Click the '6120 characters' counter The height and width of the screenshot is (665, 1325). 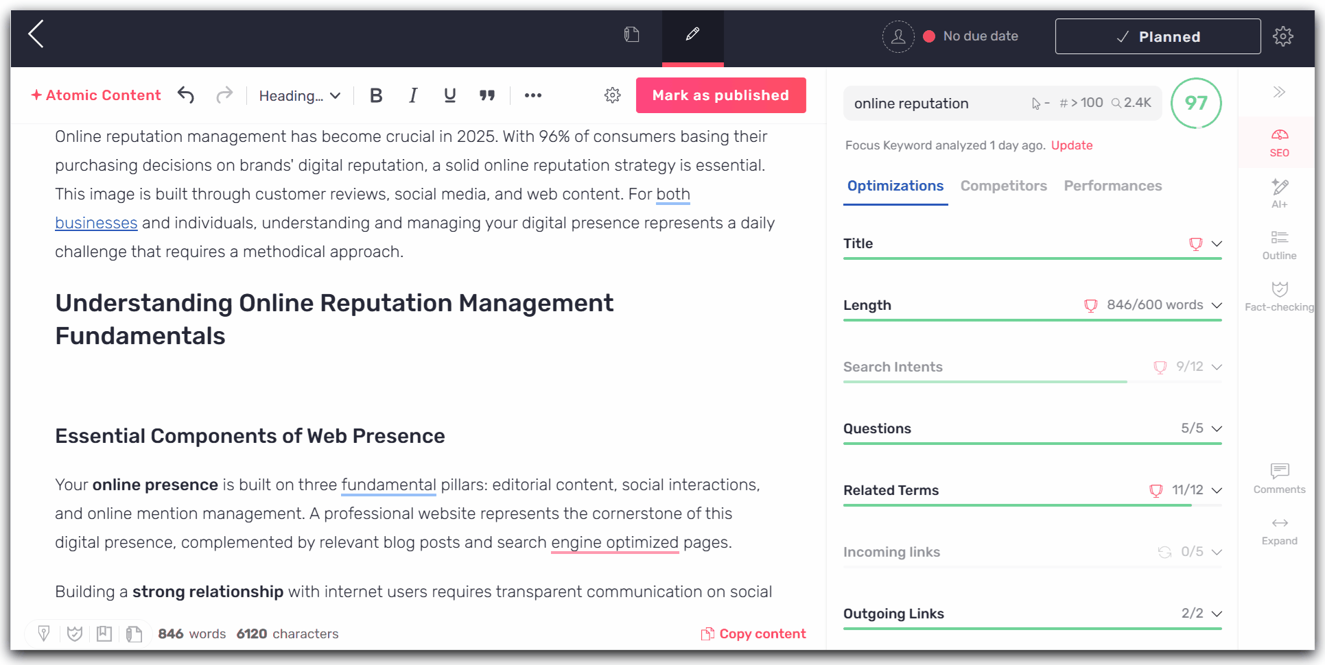pos(288,633)
